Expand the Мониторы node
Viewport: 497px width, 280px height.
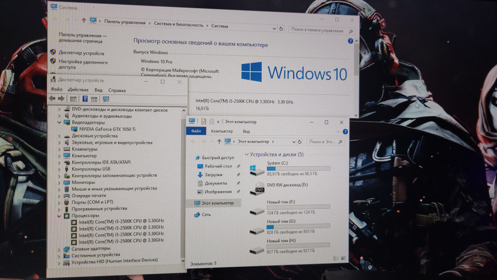pos(59,182)
